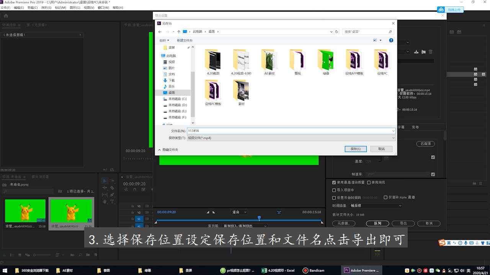
Task: Enable 使用最高渲染质量 checkbox
Action: (x=334, y=183)
